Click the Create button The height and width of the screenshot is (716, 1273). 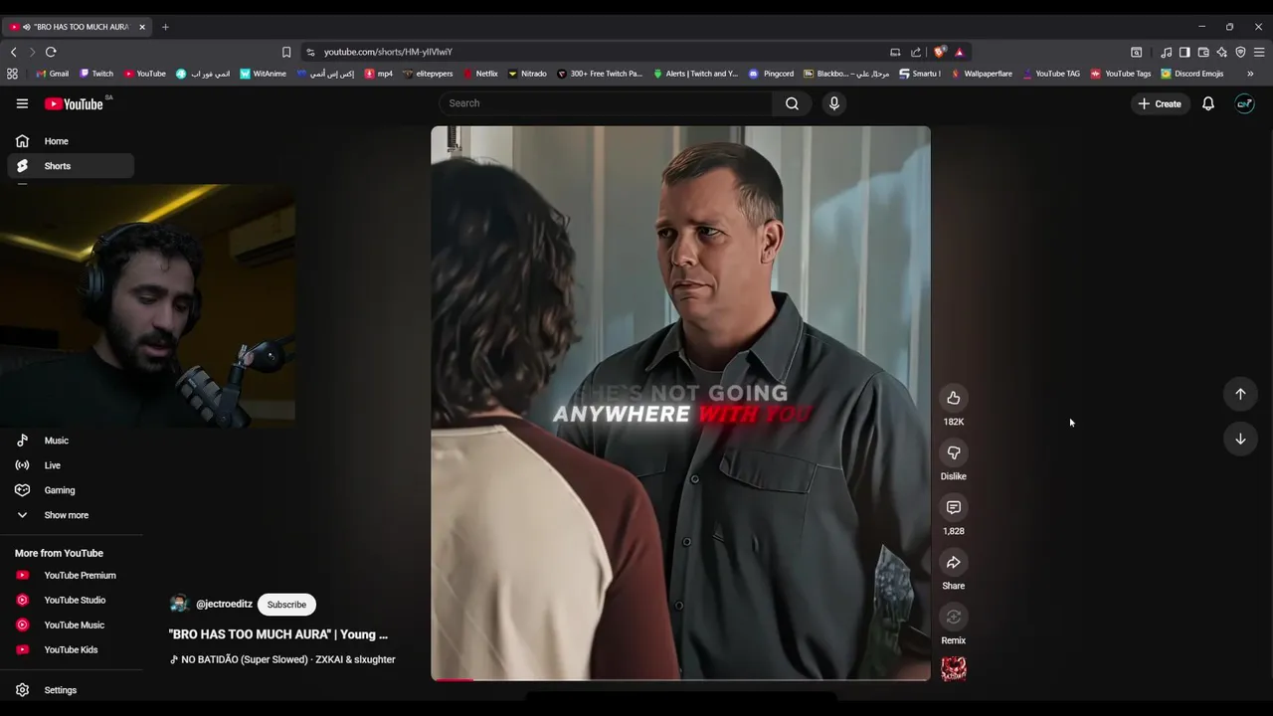tap(1160, 103)
